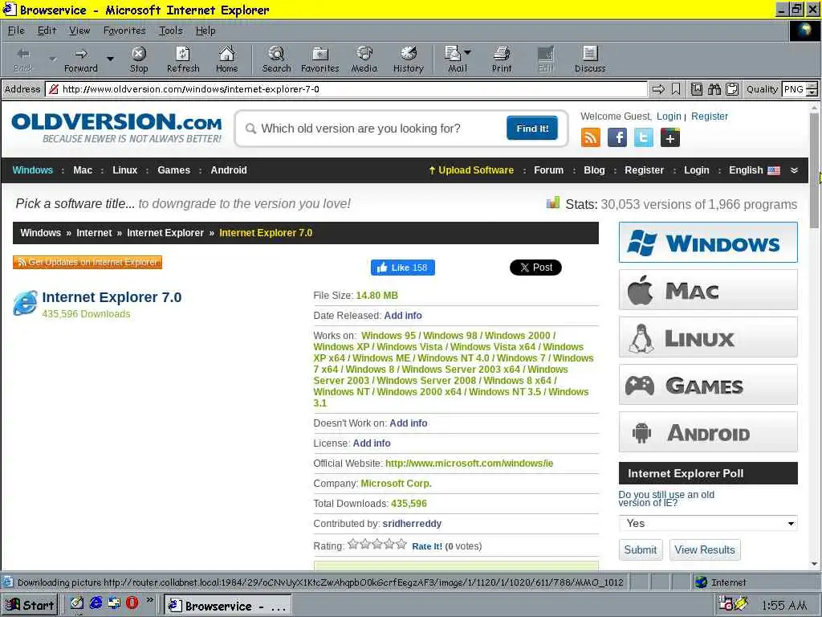Click the binoculars find icon
Screen dimensions: 822x617
pos(714,89)
